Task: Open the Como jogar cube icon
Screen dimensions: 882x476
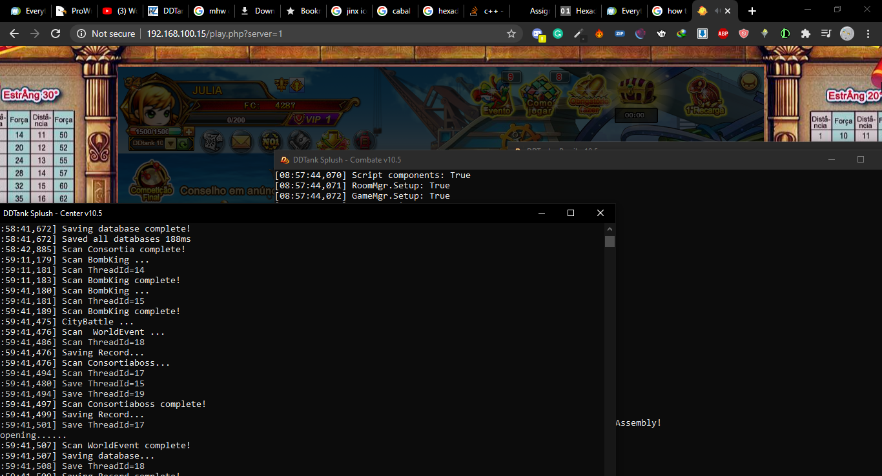Action: tap(540, 97)
